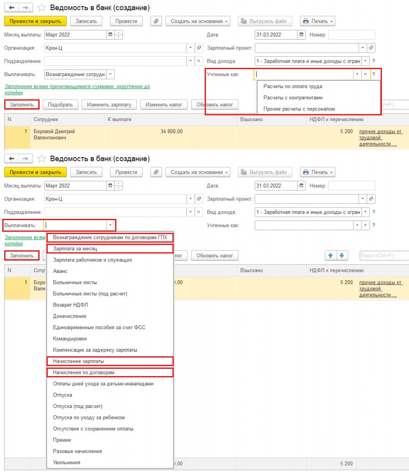Expand Создать на основании in the upper form
Image resolution: width=409 pixels, height=472 pixels.
(199, 21)
